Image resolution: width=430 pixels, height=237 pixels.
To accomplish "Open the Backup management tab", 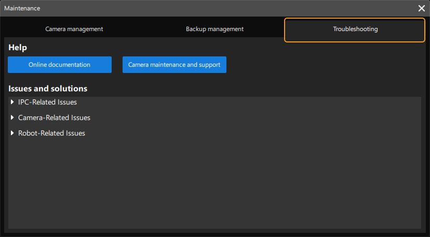I will [214, 29].
